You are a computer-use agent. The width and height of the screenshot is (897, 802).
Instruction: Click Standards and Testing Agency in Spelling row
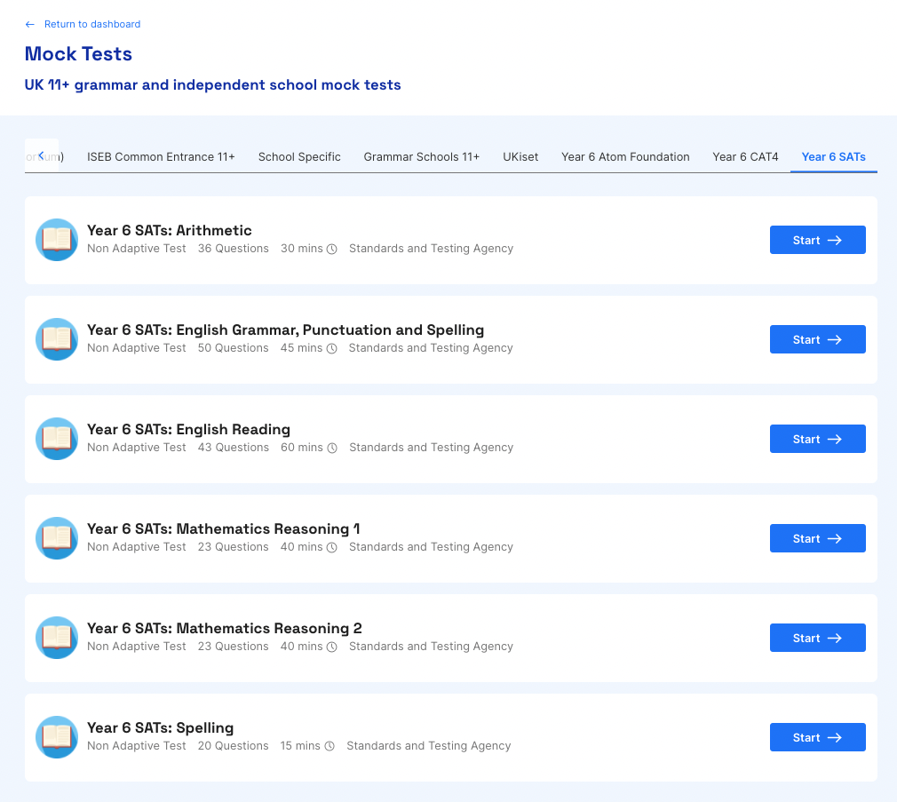[429, 746]
